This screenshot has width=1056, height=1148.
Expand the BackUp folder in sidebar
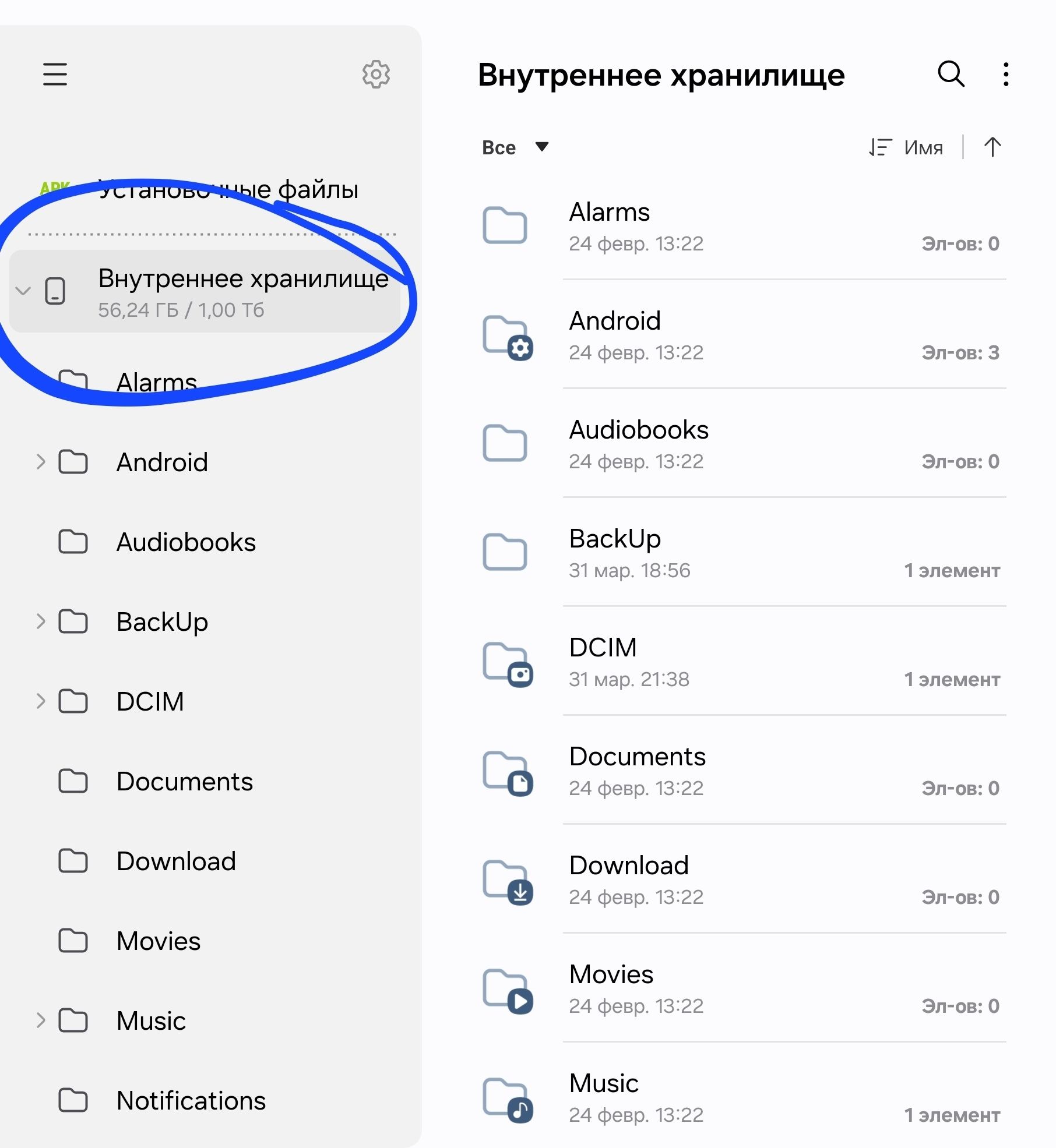pyautogui.click(x=40, y=621)
